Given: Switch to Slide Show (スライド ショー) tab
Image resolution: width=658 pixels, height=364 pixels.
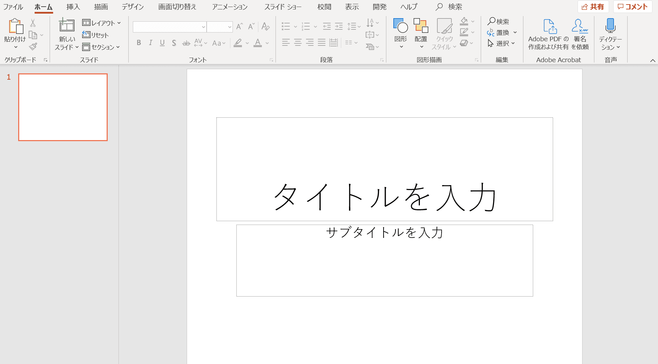Looking at the screenshot, I should pyautogui.click(x=283, y=7).
